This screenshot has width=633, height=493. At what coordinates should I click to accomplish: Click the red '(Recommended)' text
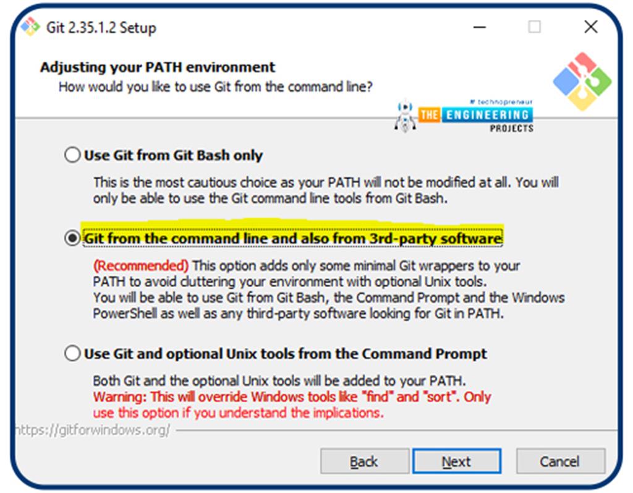point(140,266)
